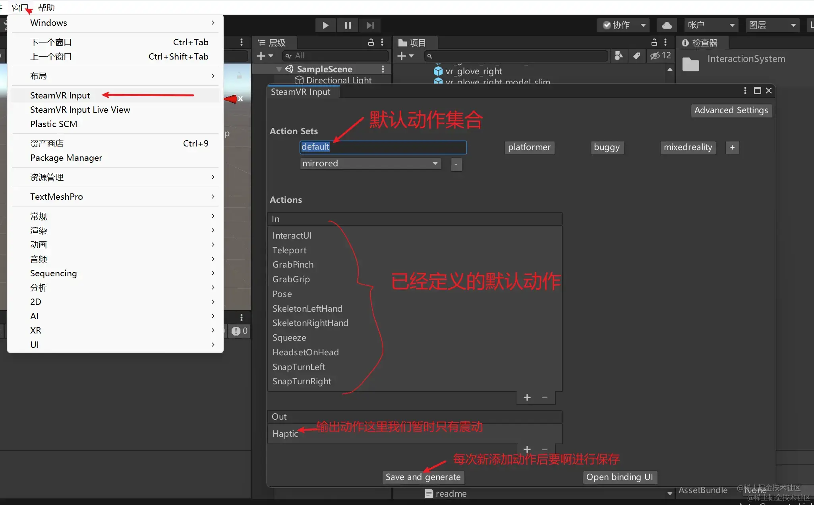Screen dimensions: 814x505
Task: Select SteamVR Input Live View menu entry
Action: tap(80, 110)
